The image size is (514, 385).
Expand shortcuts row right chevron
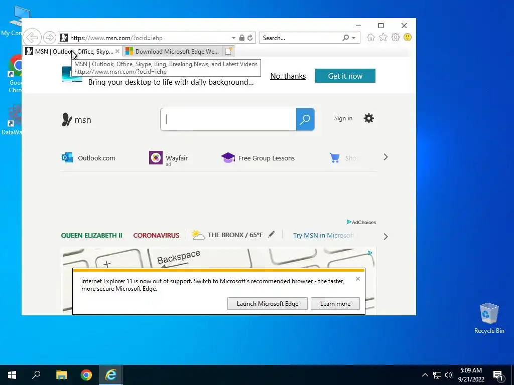(386, 157)
